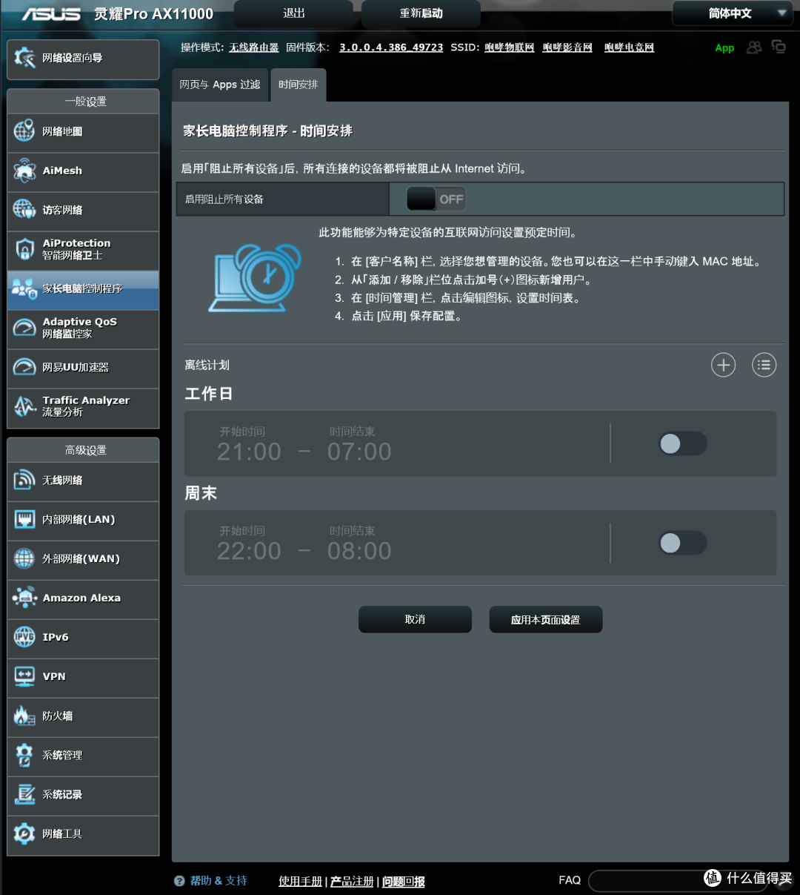The image size is (800, 895).
Task: Click the AiMesh sidebar icon
Action: coord(24,171)
